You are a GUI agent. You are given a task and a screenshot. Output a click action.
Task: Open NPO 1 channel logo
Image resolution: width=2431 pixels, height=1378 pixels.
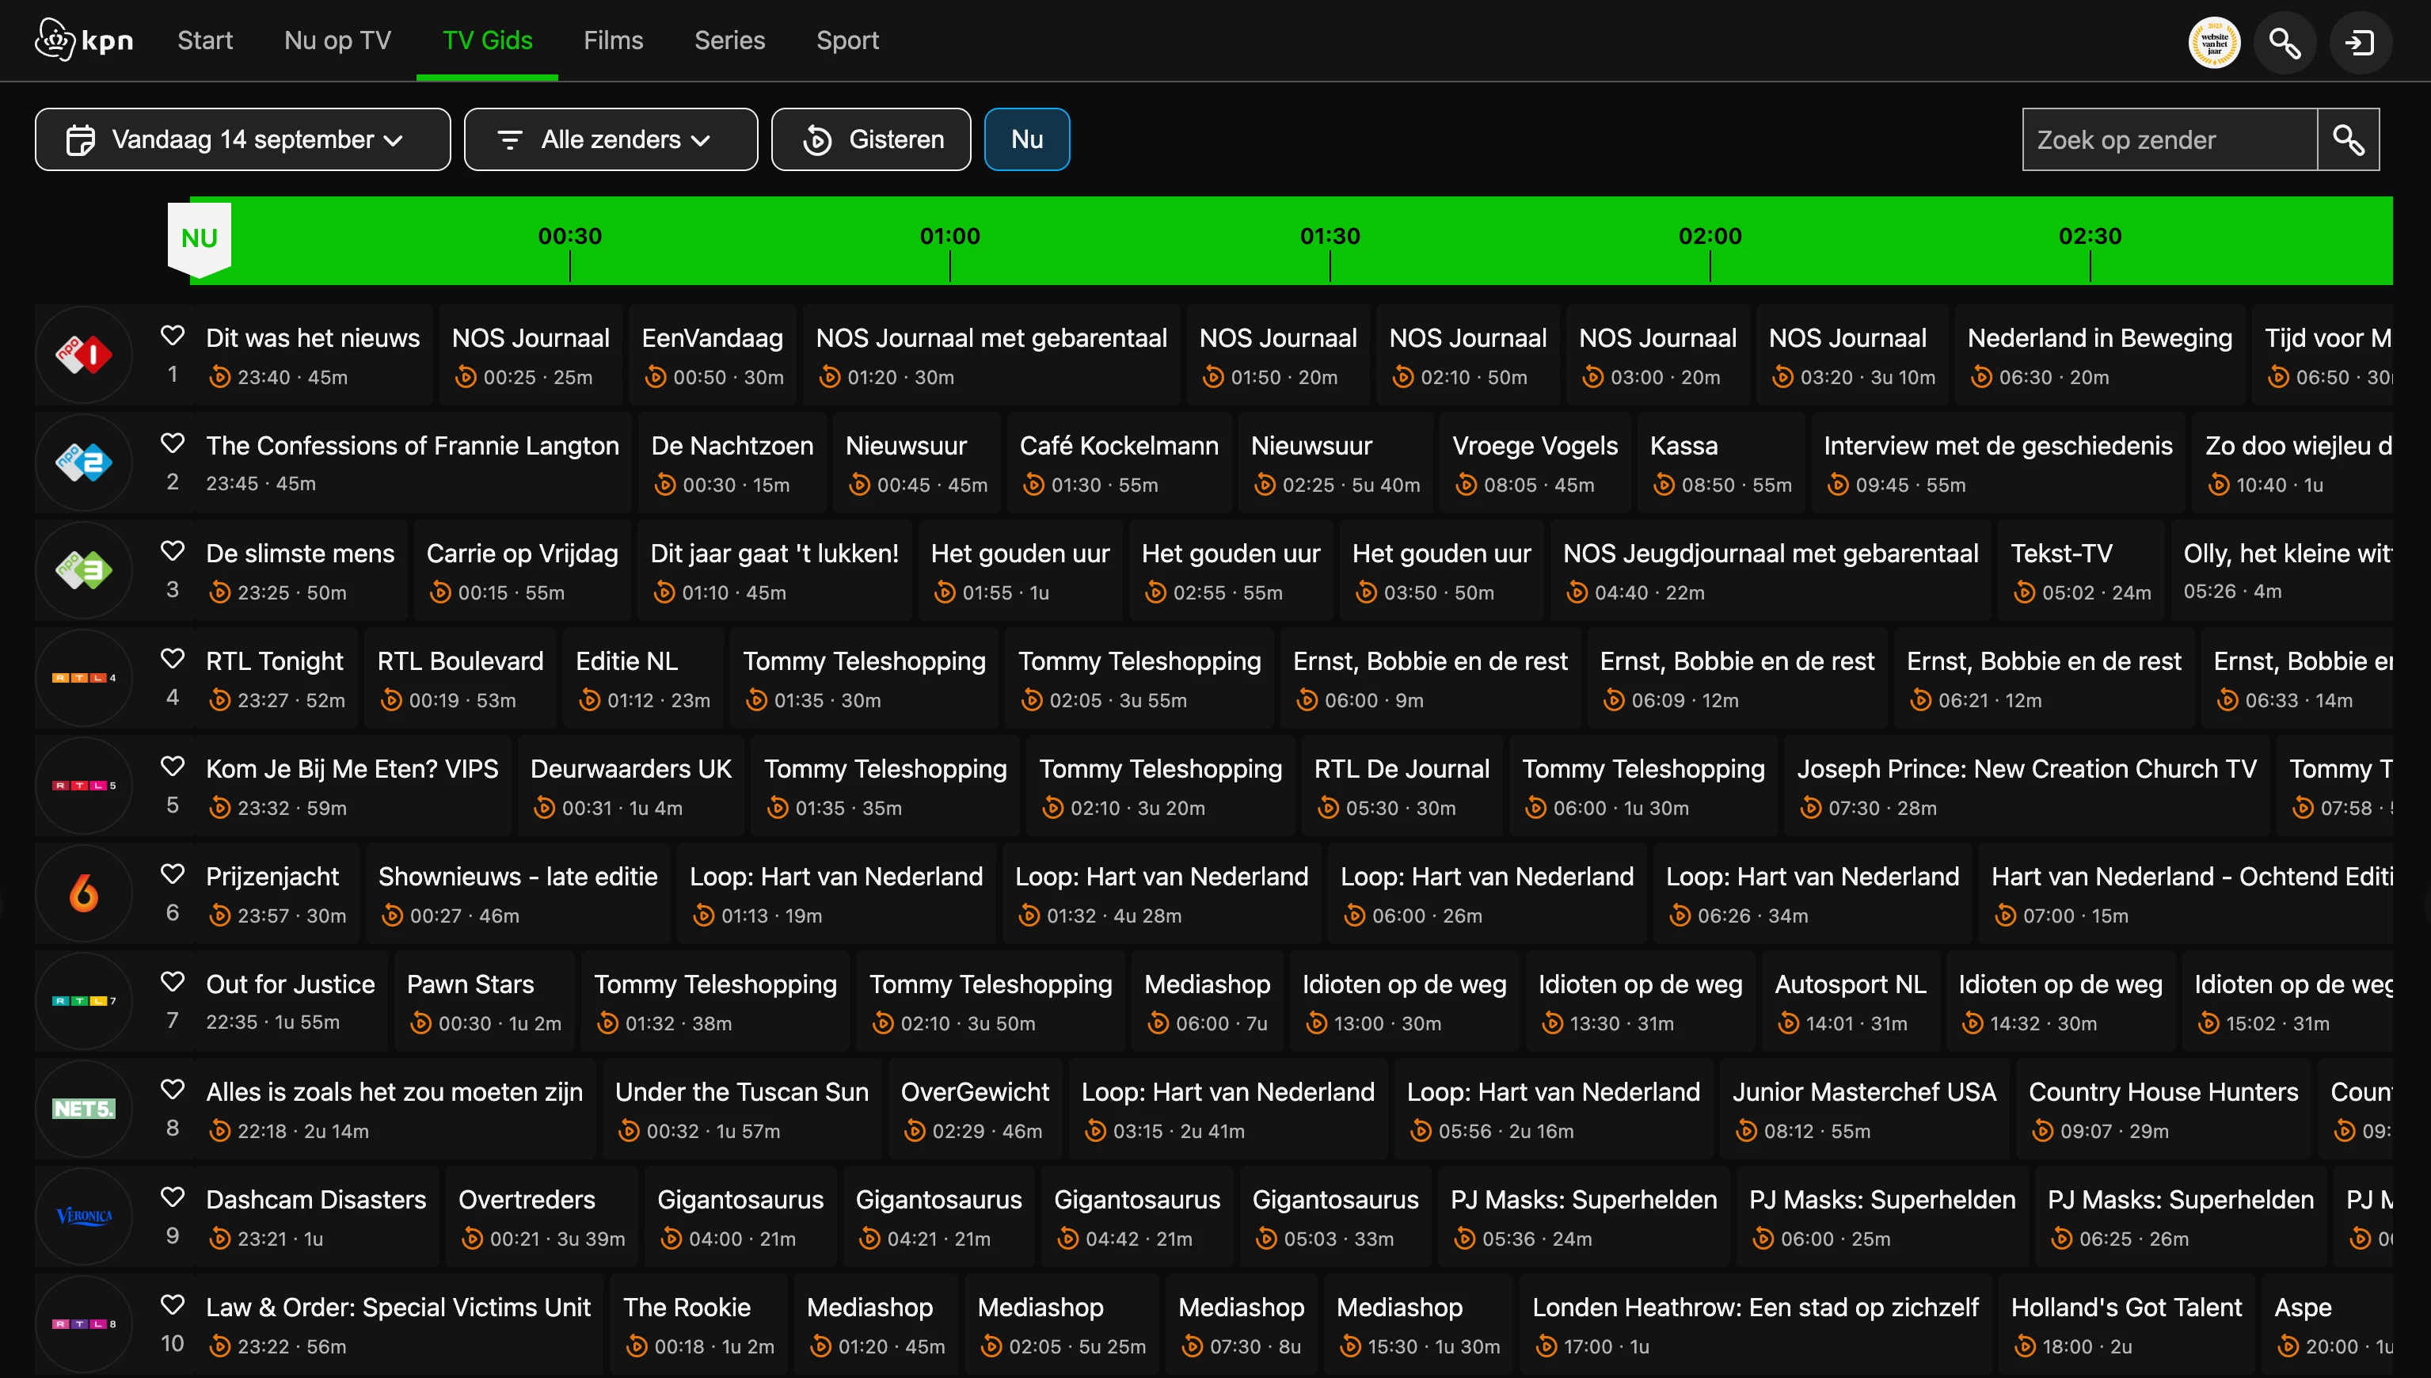[x=83, y=355]
